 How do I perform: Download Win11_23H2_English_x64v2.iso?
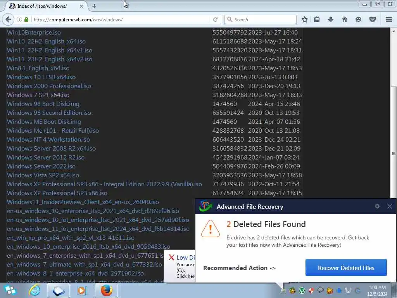click(50, 59)
